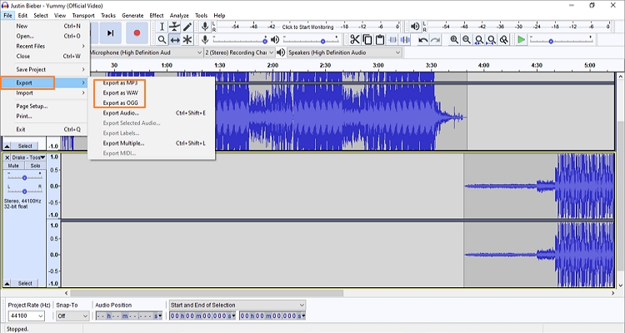This screenshot has height=333, width=625.
Task: Open the Import submenu
Action: tap(44, 92)
